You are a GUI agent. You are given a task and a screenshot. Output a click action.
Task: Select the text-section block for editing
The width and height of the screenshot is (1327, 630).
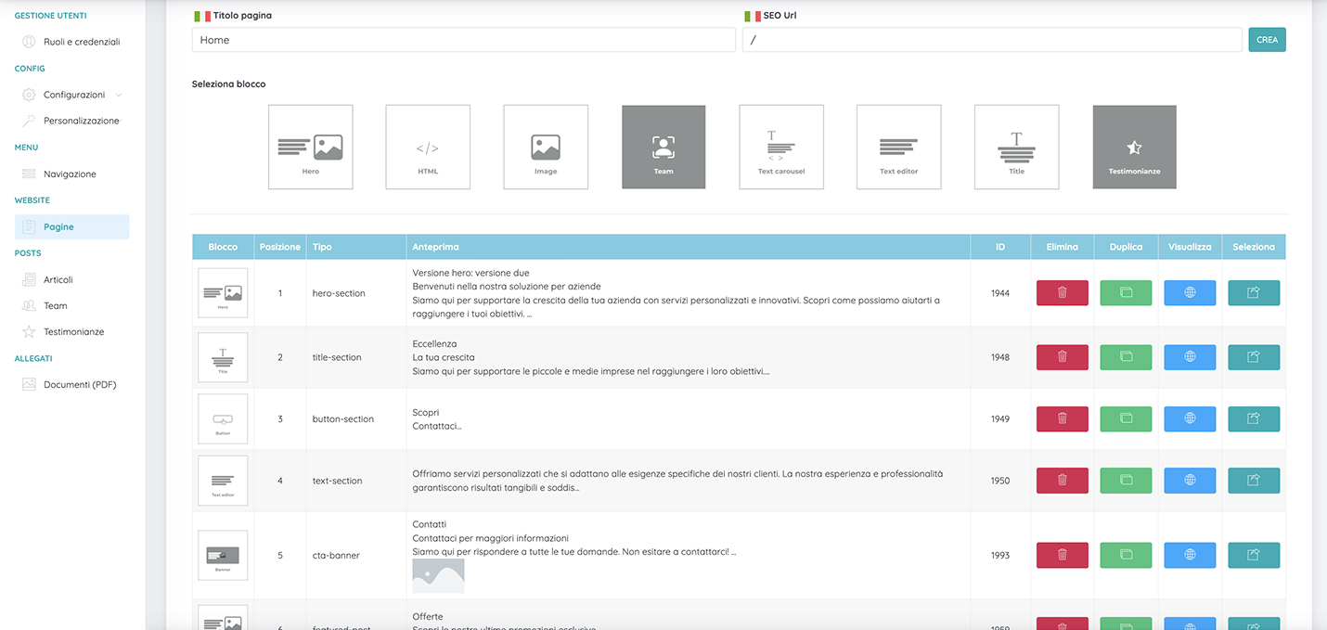[1254, 481]
